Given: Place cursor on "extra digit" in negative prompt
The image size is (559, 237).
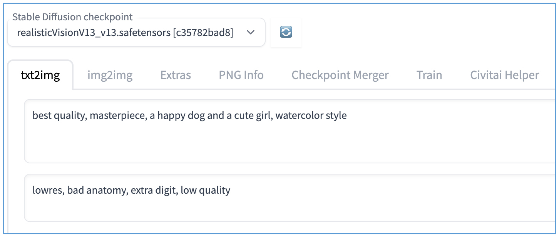Looking at the screenshot, I should tap(153, 190).
